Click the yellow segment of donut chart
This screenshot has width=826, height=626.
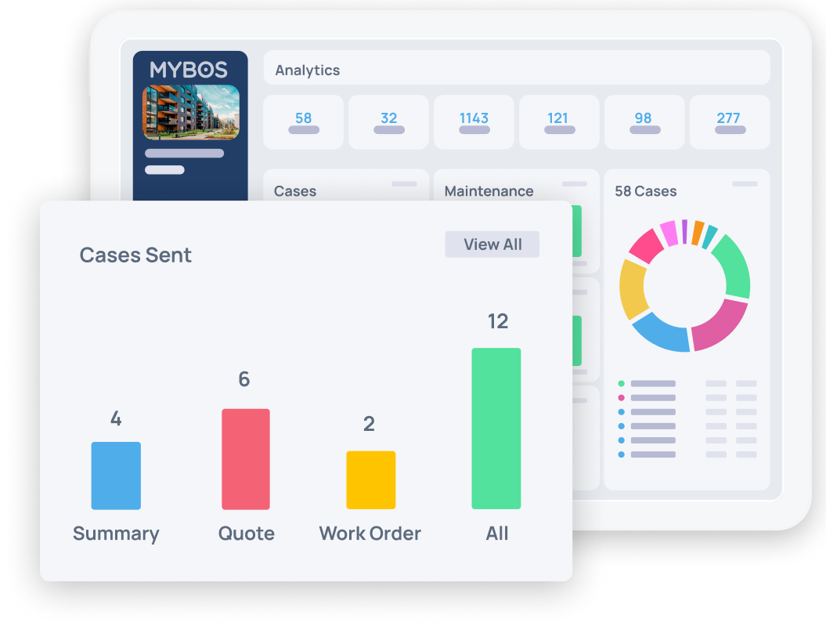tap(632, 288)
